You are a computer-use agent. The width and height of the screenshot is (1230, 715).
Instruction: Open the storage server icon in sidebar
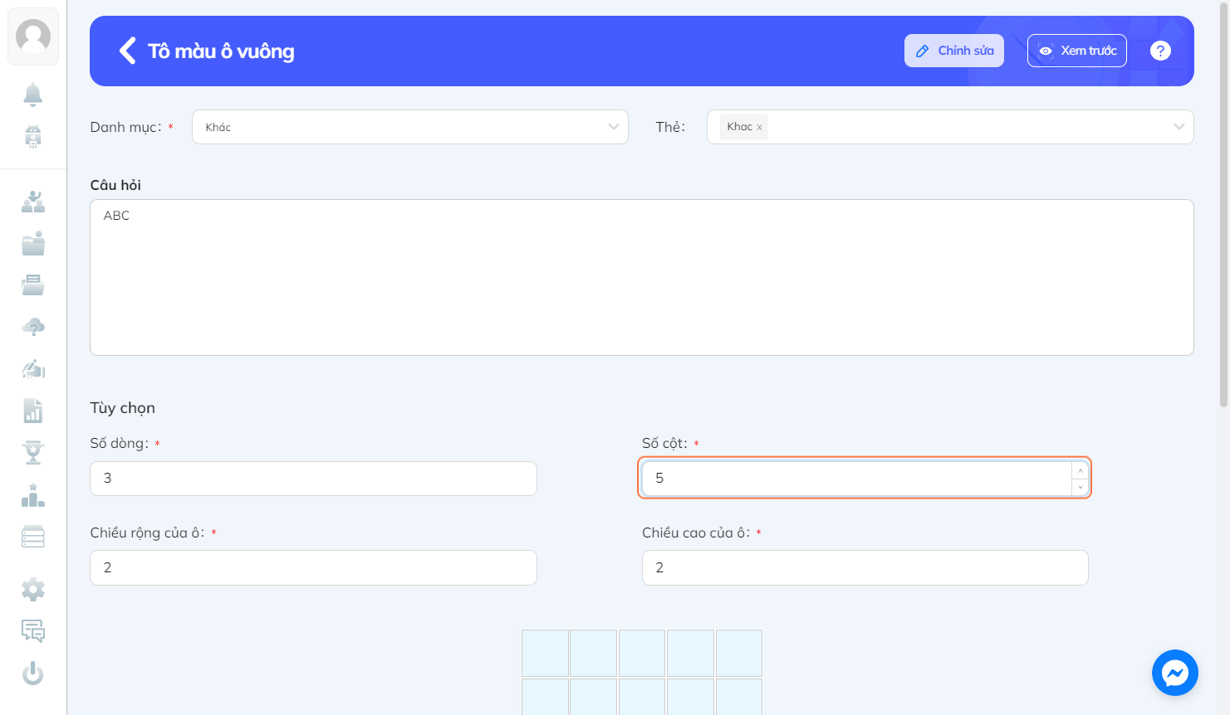click(33, 537)
